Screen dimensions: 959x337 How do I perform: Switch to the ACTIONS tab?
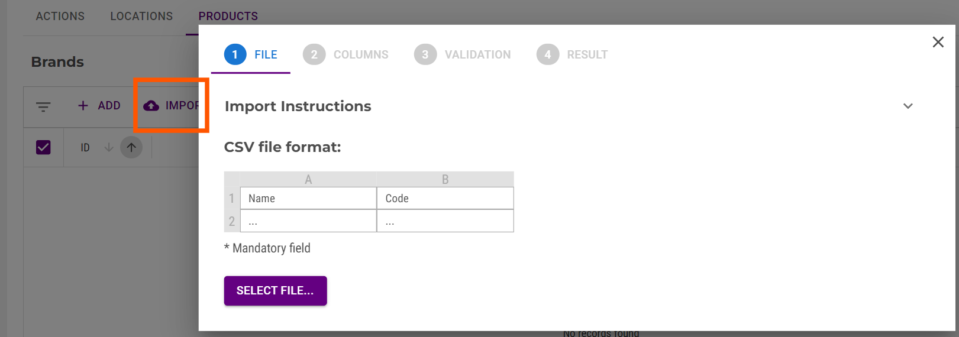[60, 16]
